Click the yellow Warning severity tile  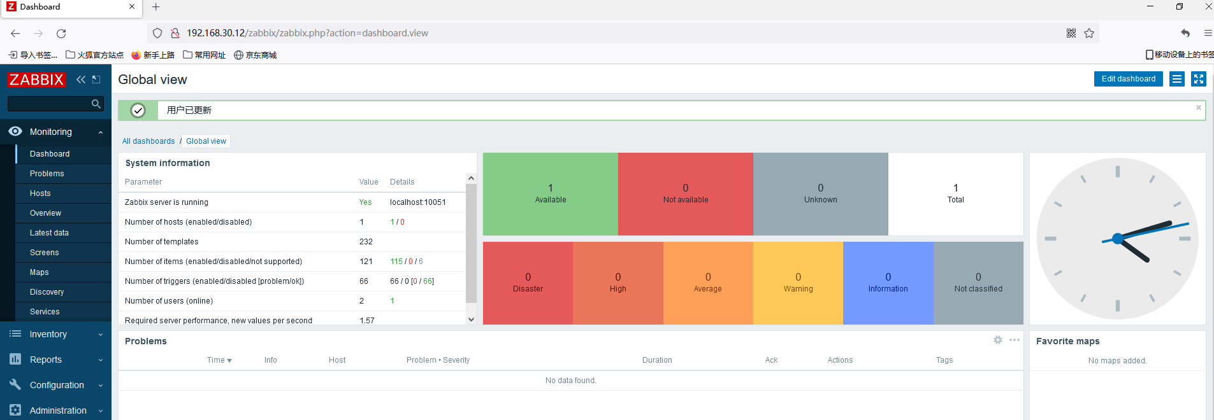click(798, 283)
